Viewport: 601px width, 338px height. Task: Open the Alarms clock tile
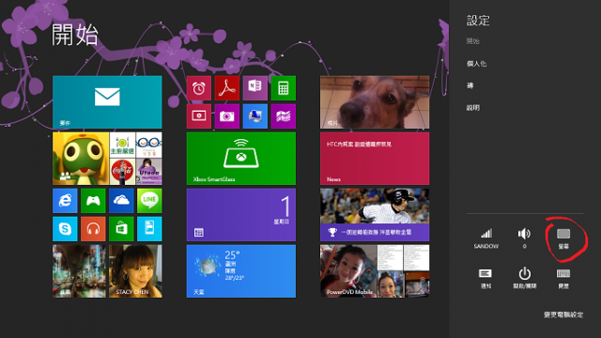click(198, 88)
